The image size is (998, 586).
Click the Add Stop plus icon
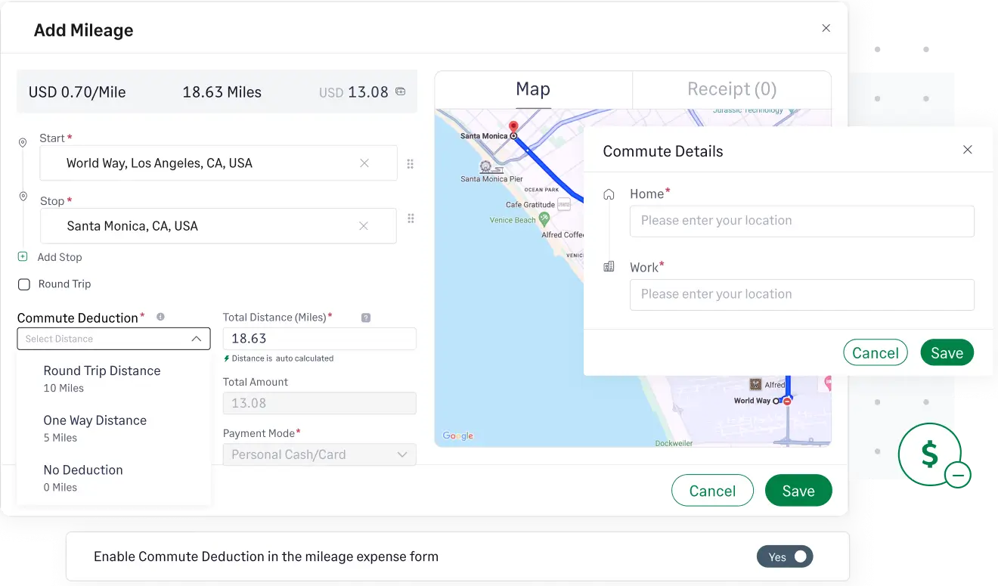pos(23,257)
